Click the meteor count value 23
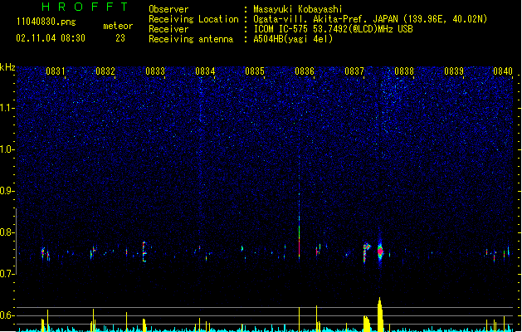This screenshot has height=332, width=522. click(x=120, y=38)
